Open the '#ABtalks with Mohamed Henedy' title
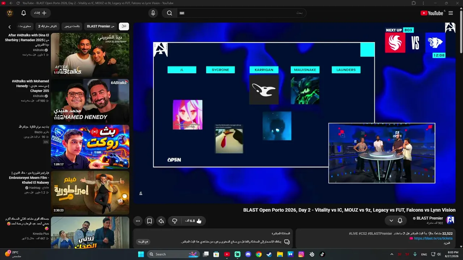The height and width of the screenshot is (260, 463). tap(30, 86)
